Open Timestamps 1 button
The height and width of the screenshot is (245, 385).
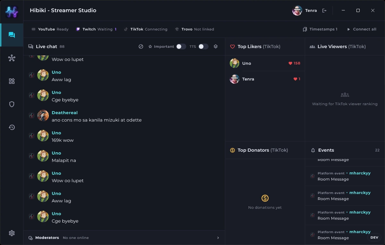[320, 29]
